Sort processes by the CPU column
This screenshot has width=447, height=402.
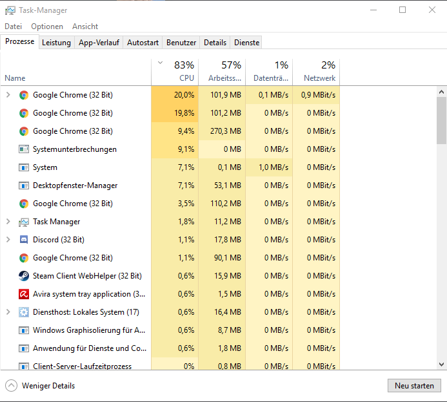(186, 78)
